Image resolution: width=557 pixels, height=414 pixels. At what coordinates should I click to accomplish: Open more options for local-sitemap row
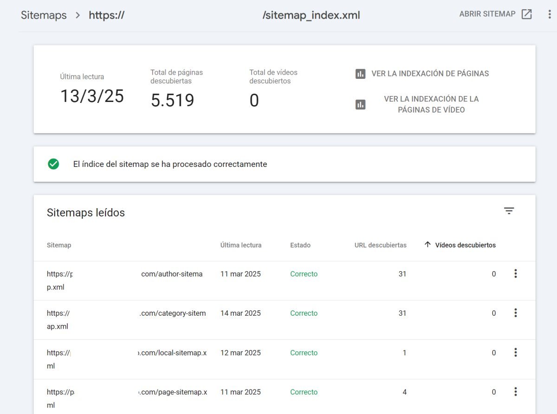[x=515, y=353]
